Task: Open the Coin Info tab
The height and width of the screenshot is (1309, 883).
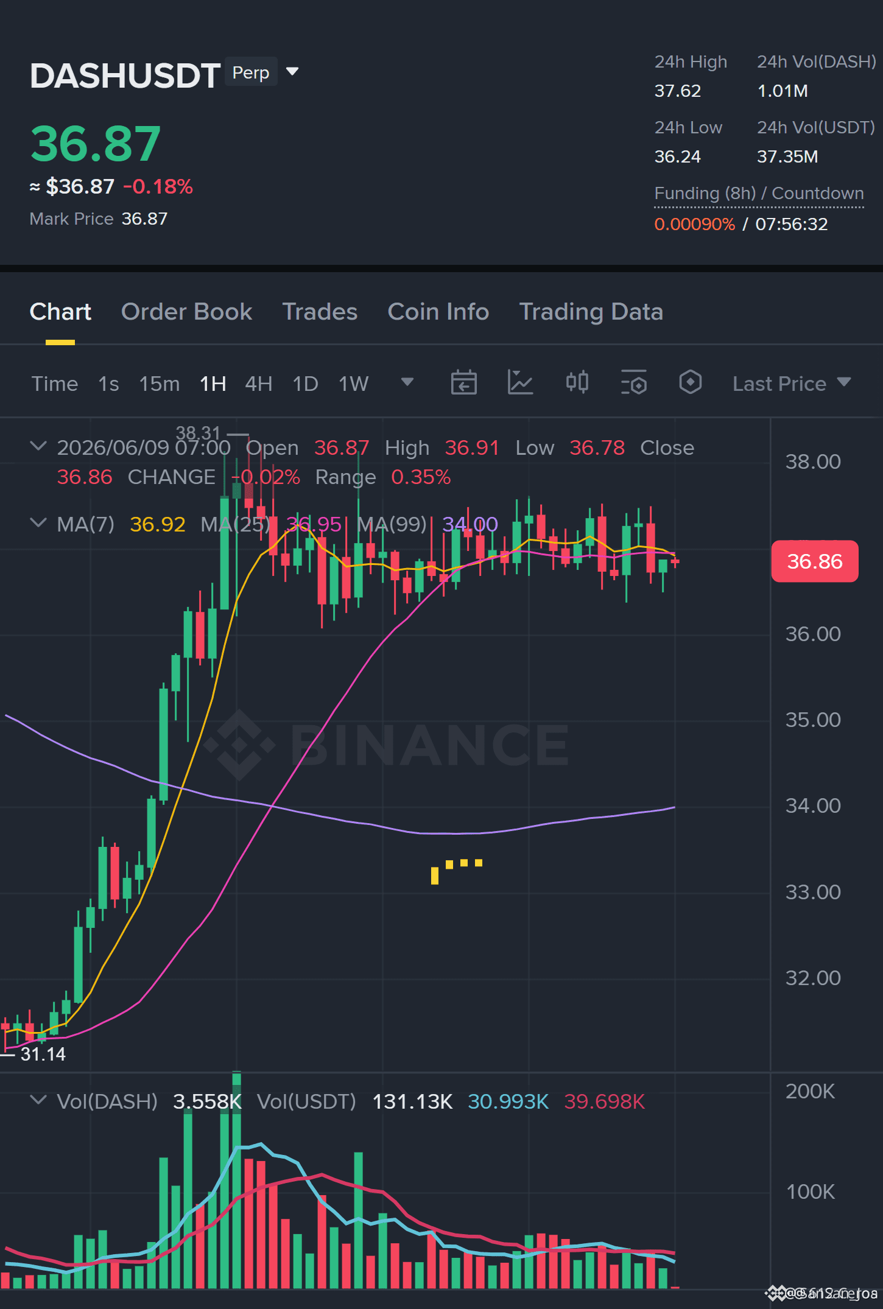Action: 438,312
